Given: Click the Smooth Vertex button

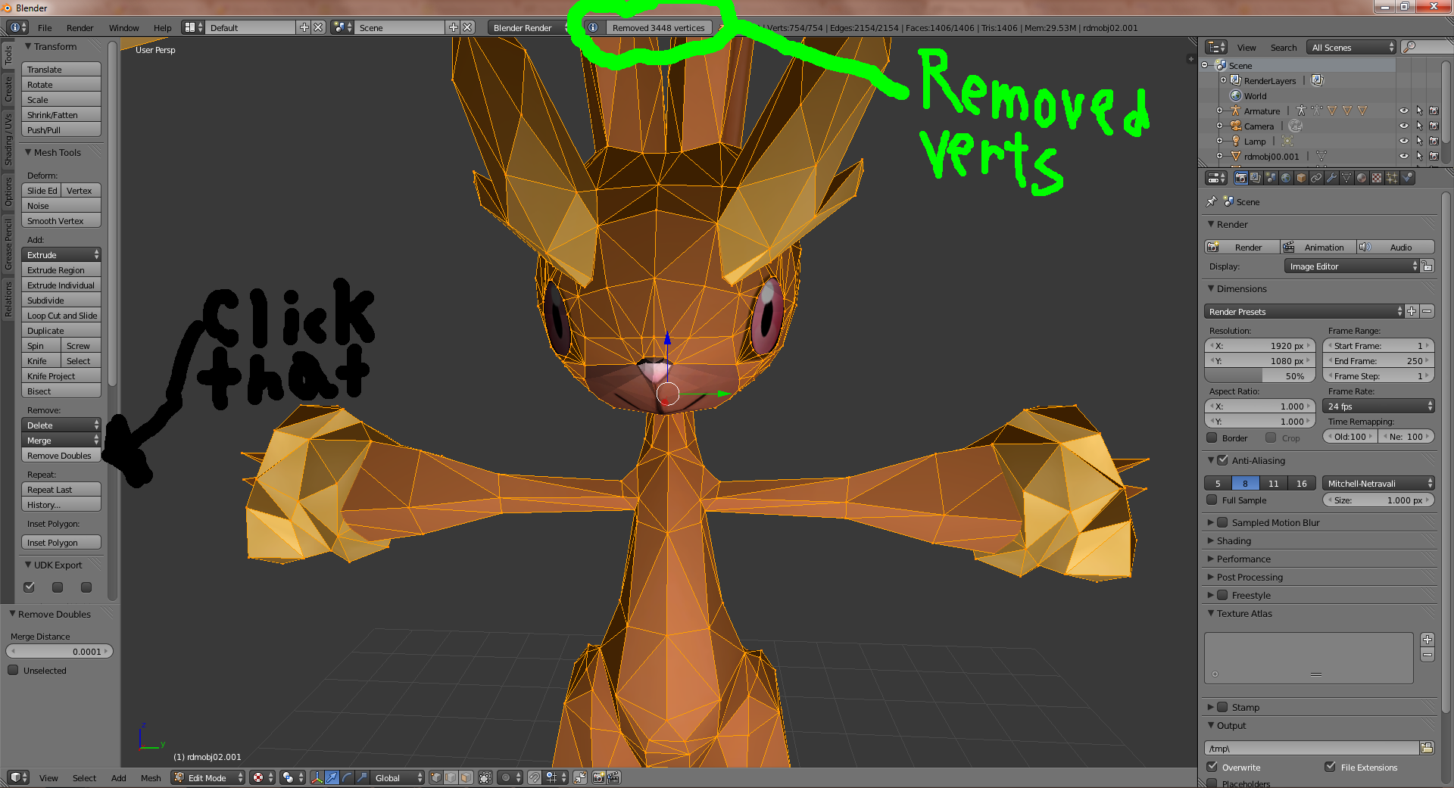Looking at the screenshot, I should pyautogui.click(x=61, y=221).
